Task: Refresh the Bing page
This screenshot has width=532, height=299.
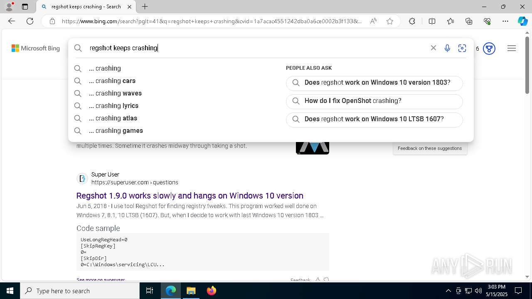Action: 30,21
